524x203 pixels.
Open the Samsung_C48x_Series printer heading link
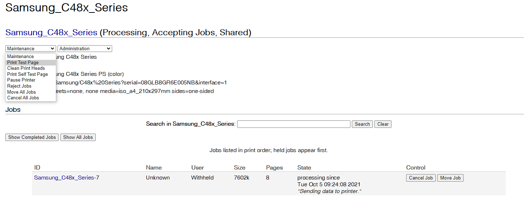[x=51, y=32]
